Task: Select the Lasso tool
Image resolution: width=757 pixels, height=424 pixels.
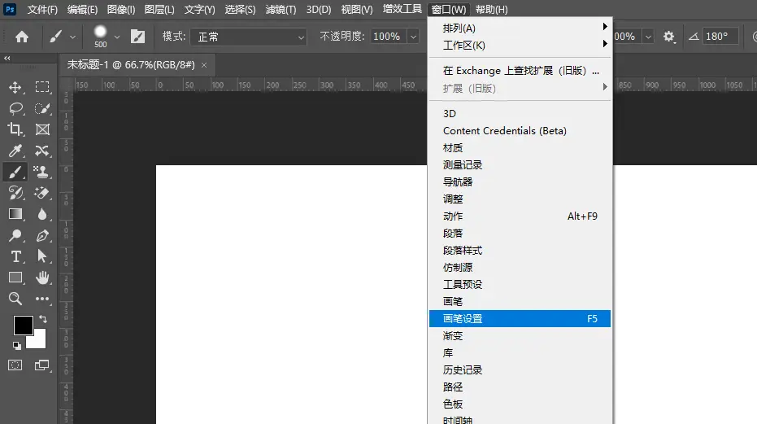Action: [16, 109]
